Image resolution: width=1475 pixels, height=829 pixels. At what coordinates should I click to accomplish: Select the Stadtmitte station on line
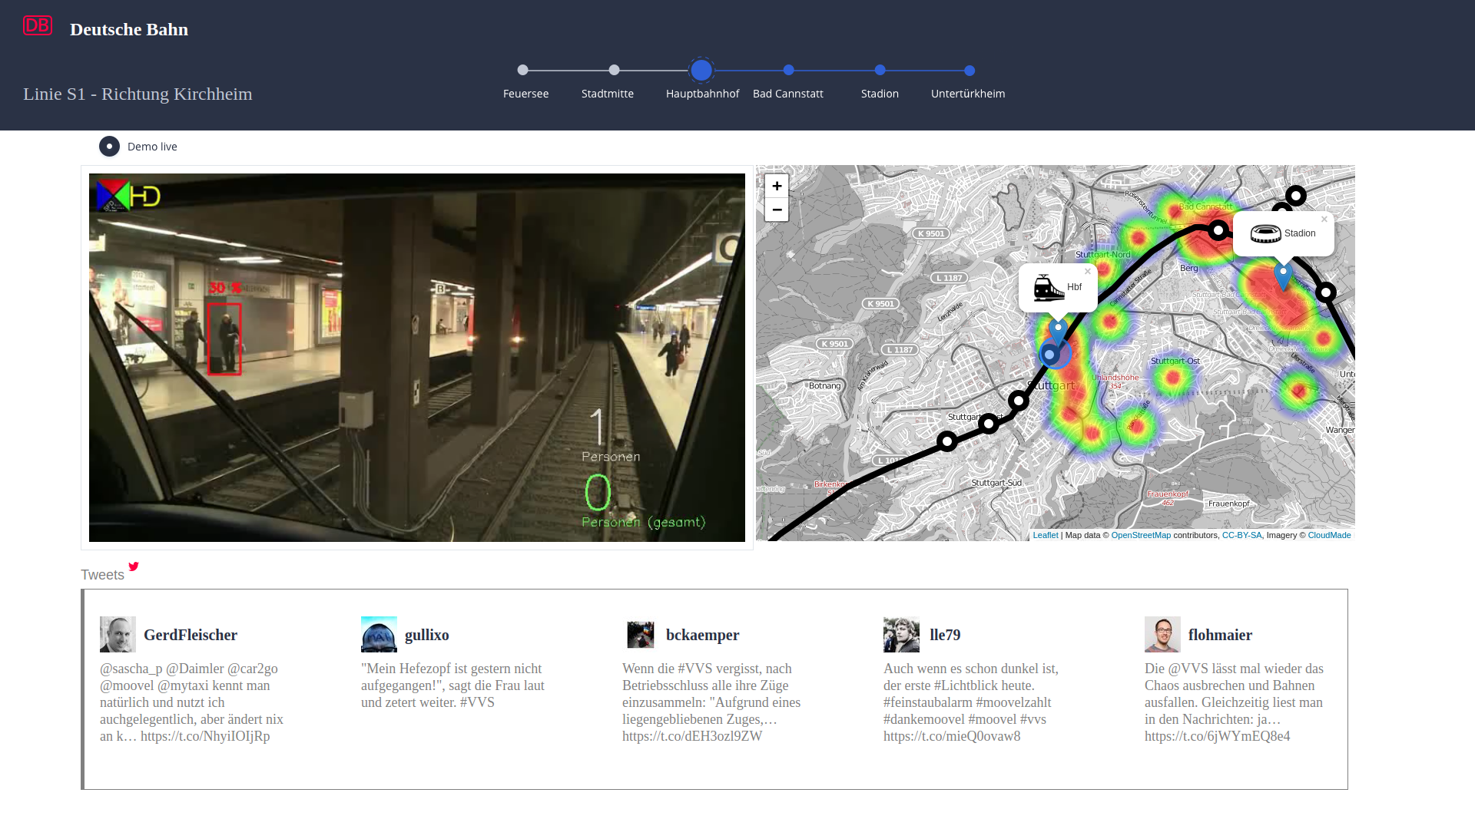614,70
